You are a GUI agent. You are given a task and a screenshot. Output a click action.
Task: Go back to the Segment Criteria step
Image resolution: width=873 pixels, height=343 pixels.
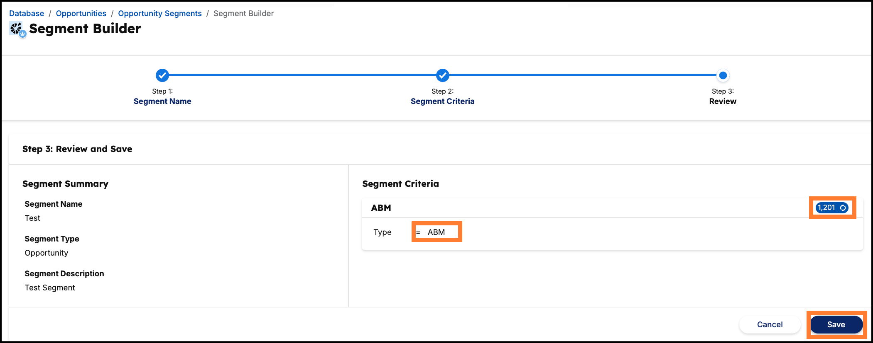(443, 101)
